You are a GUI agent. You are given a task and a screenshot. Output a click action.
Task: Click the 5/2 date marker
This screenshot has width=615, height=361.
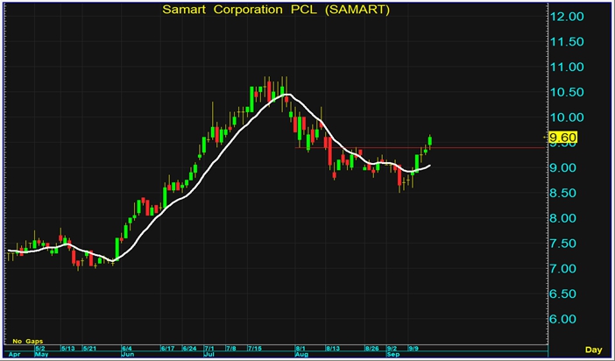(x=40, y=348)
